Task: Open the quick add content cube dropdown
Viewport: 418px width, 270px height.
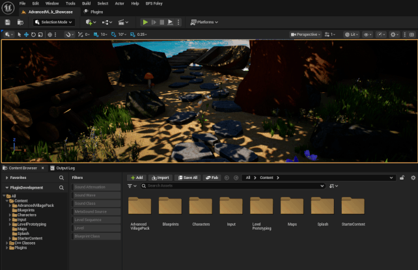Action: tap(91, 22)
